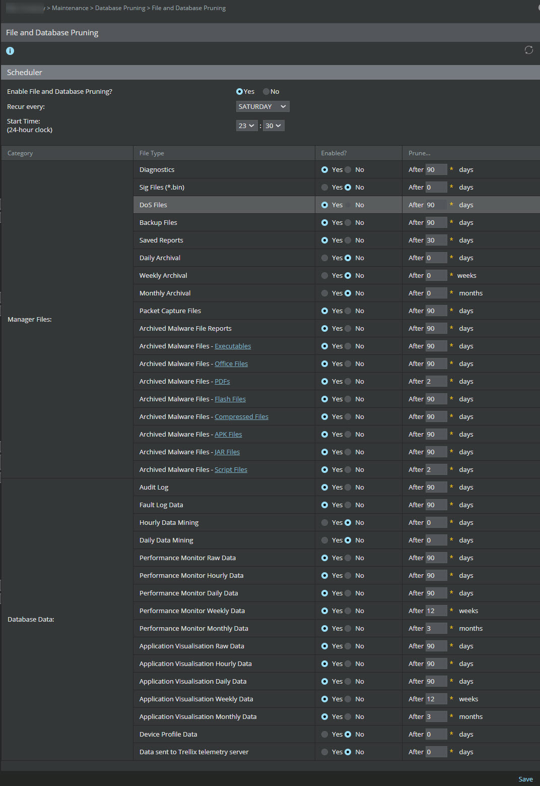Viewport: 540px width, 786px height.
Task: Open the Office Files link
Action: (x=231, y=364)
